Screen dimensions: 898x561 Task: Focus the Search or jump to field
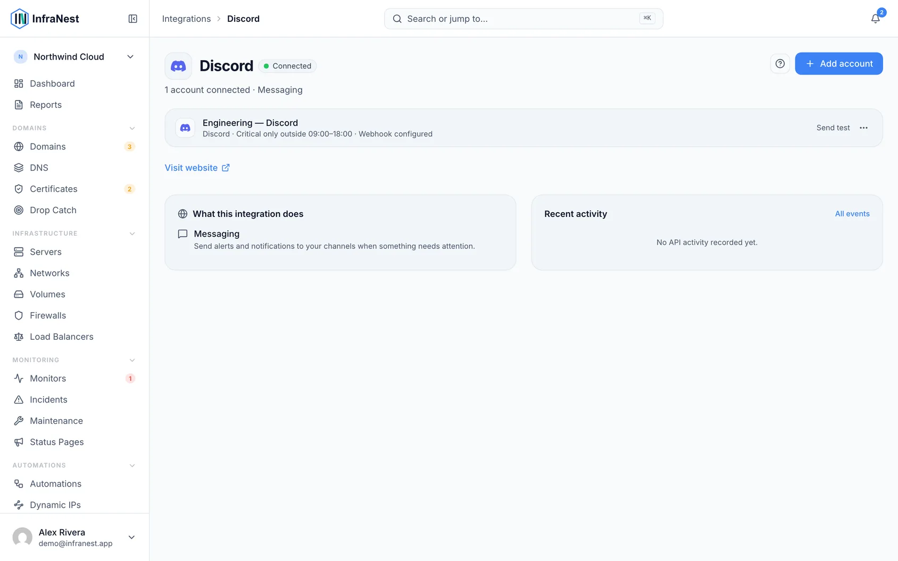(x=523, y=19)
